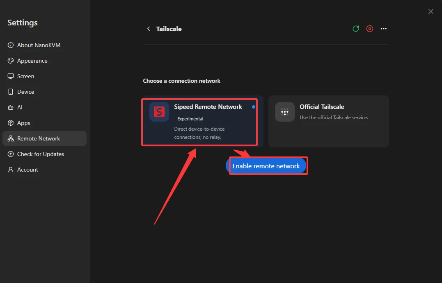The height and width of the screenshot is (283, 442).
Task: Open the Device settings page
Action: tap(45, 92)
